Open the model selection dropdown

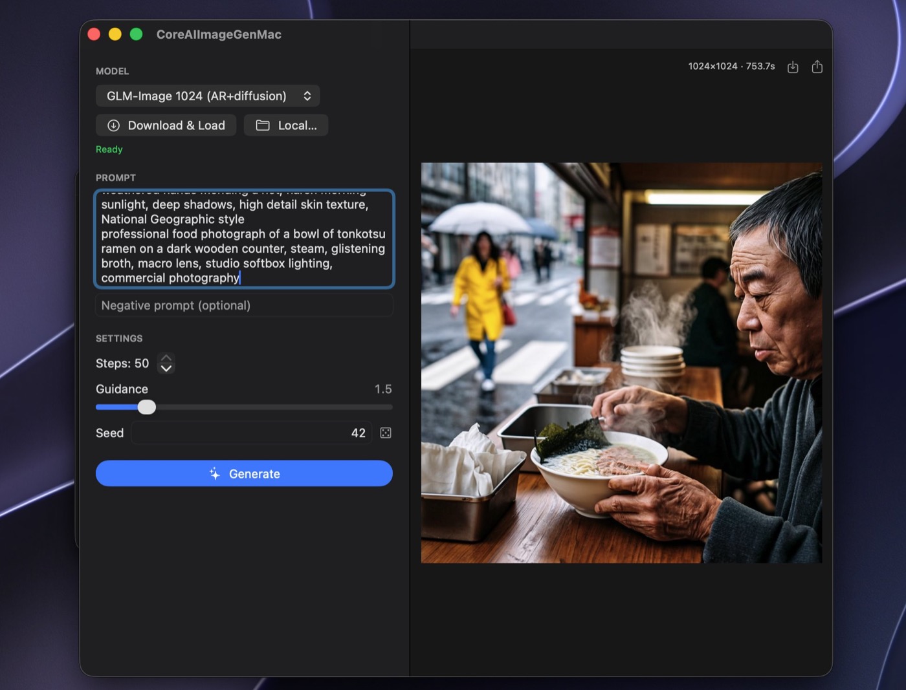[x=208, y=96]
